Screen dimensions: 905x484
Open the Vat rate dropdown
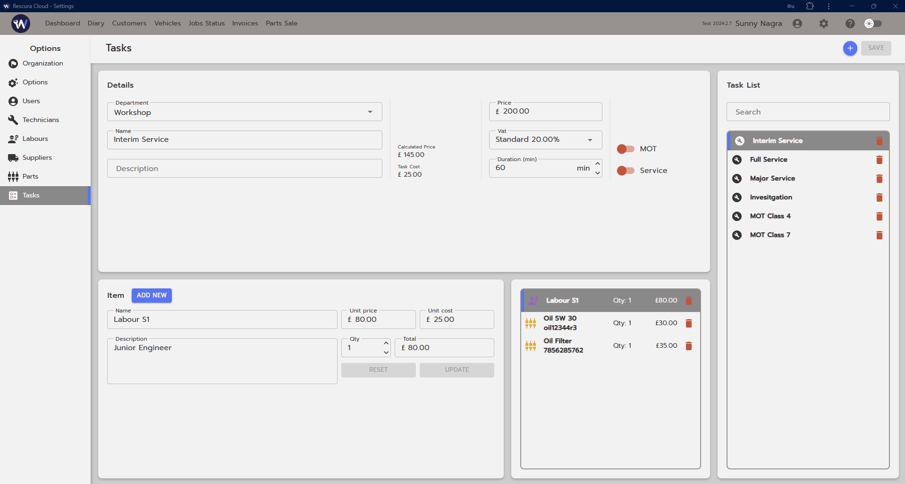point(545,140)
